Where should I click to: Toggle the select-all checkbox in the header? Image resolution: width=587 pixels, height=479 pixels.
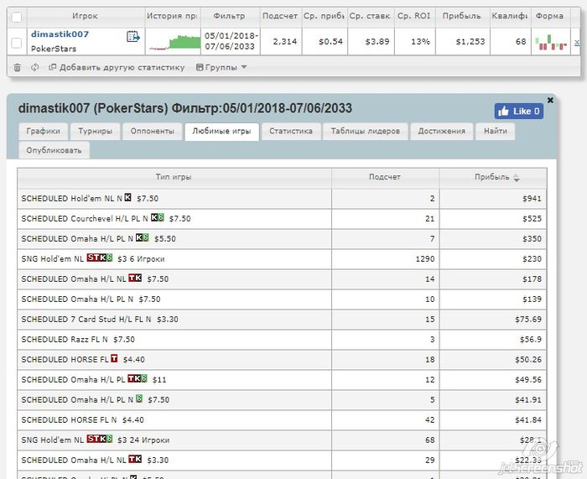(17, 18)
